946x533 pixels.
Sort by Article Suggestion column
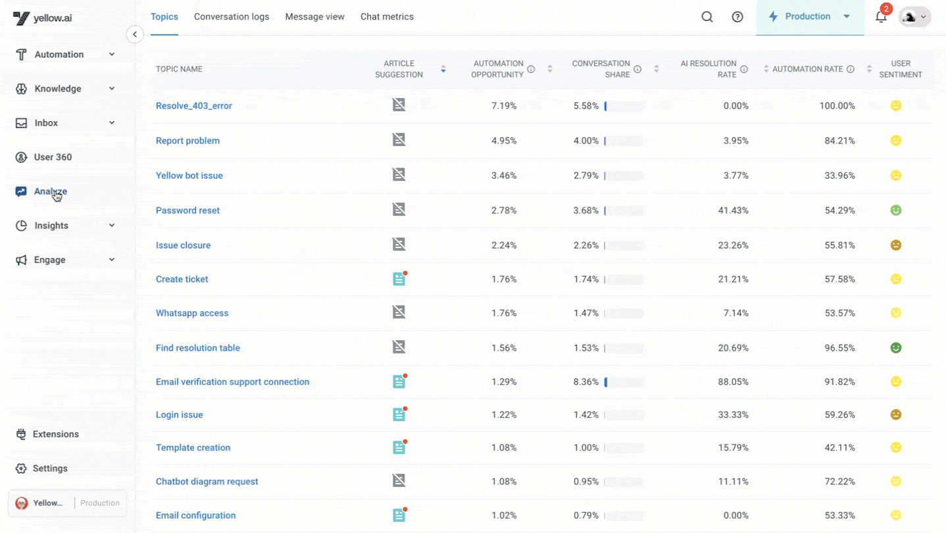coord(443,69)
